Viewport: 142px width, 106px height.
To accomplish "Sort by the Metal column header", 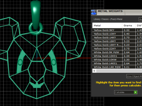I will coord(107,26).
